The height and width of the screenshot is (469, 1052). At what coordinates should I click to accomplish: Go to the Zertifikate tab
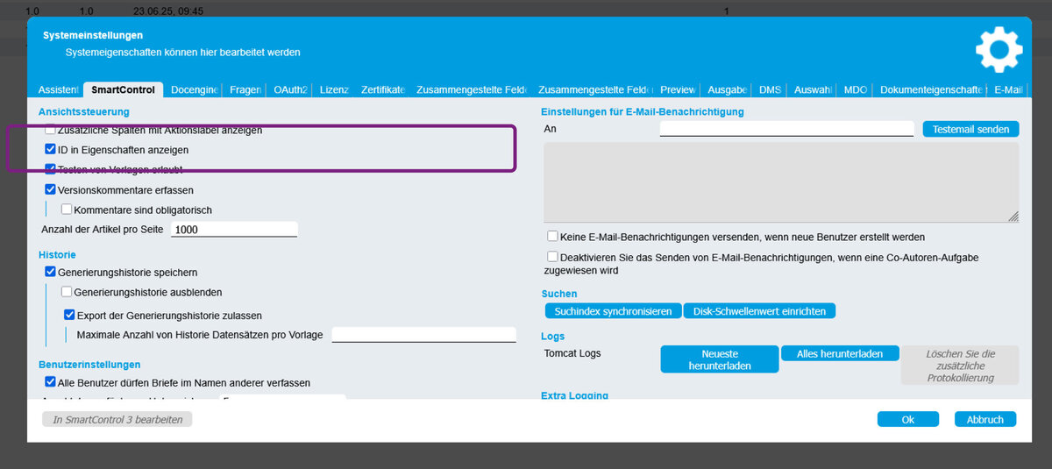coord(382,89)
